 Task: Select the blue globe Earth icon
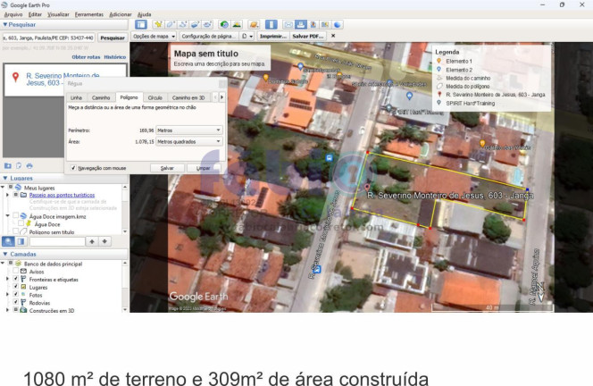click(337, 25)
